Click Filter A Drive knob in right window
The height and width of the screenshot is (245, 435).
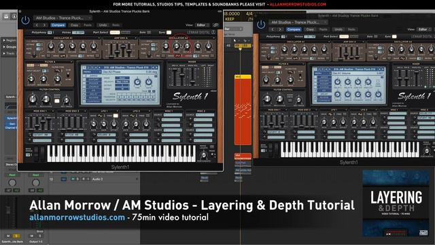[x=290, y=80]
